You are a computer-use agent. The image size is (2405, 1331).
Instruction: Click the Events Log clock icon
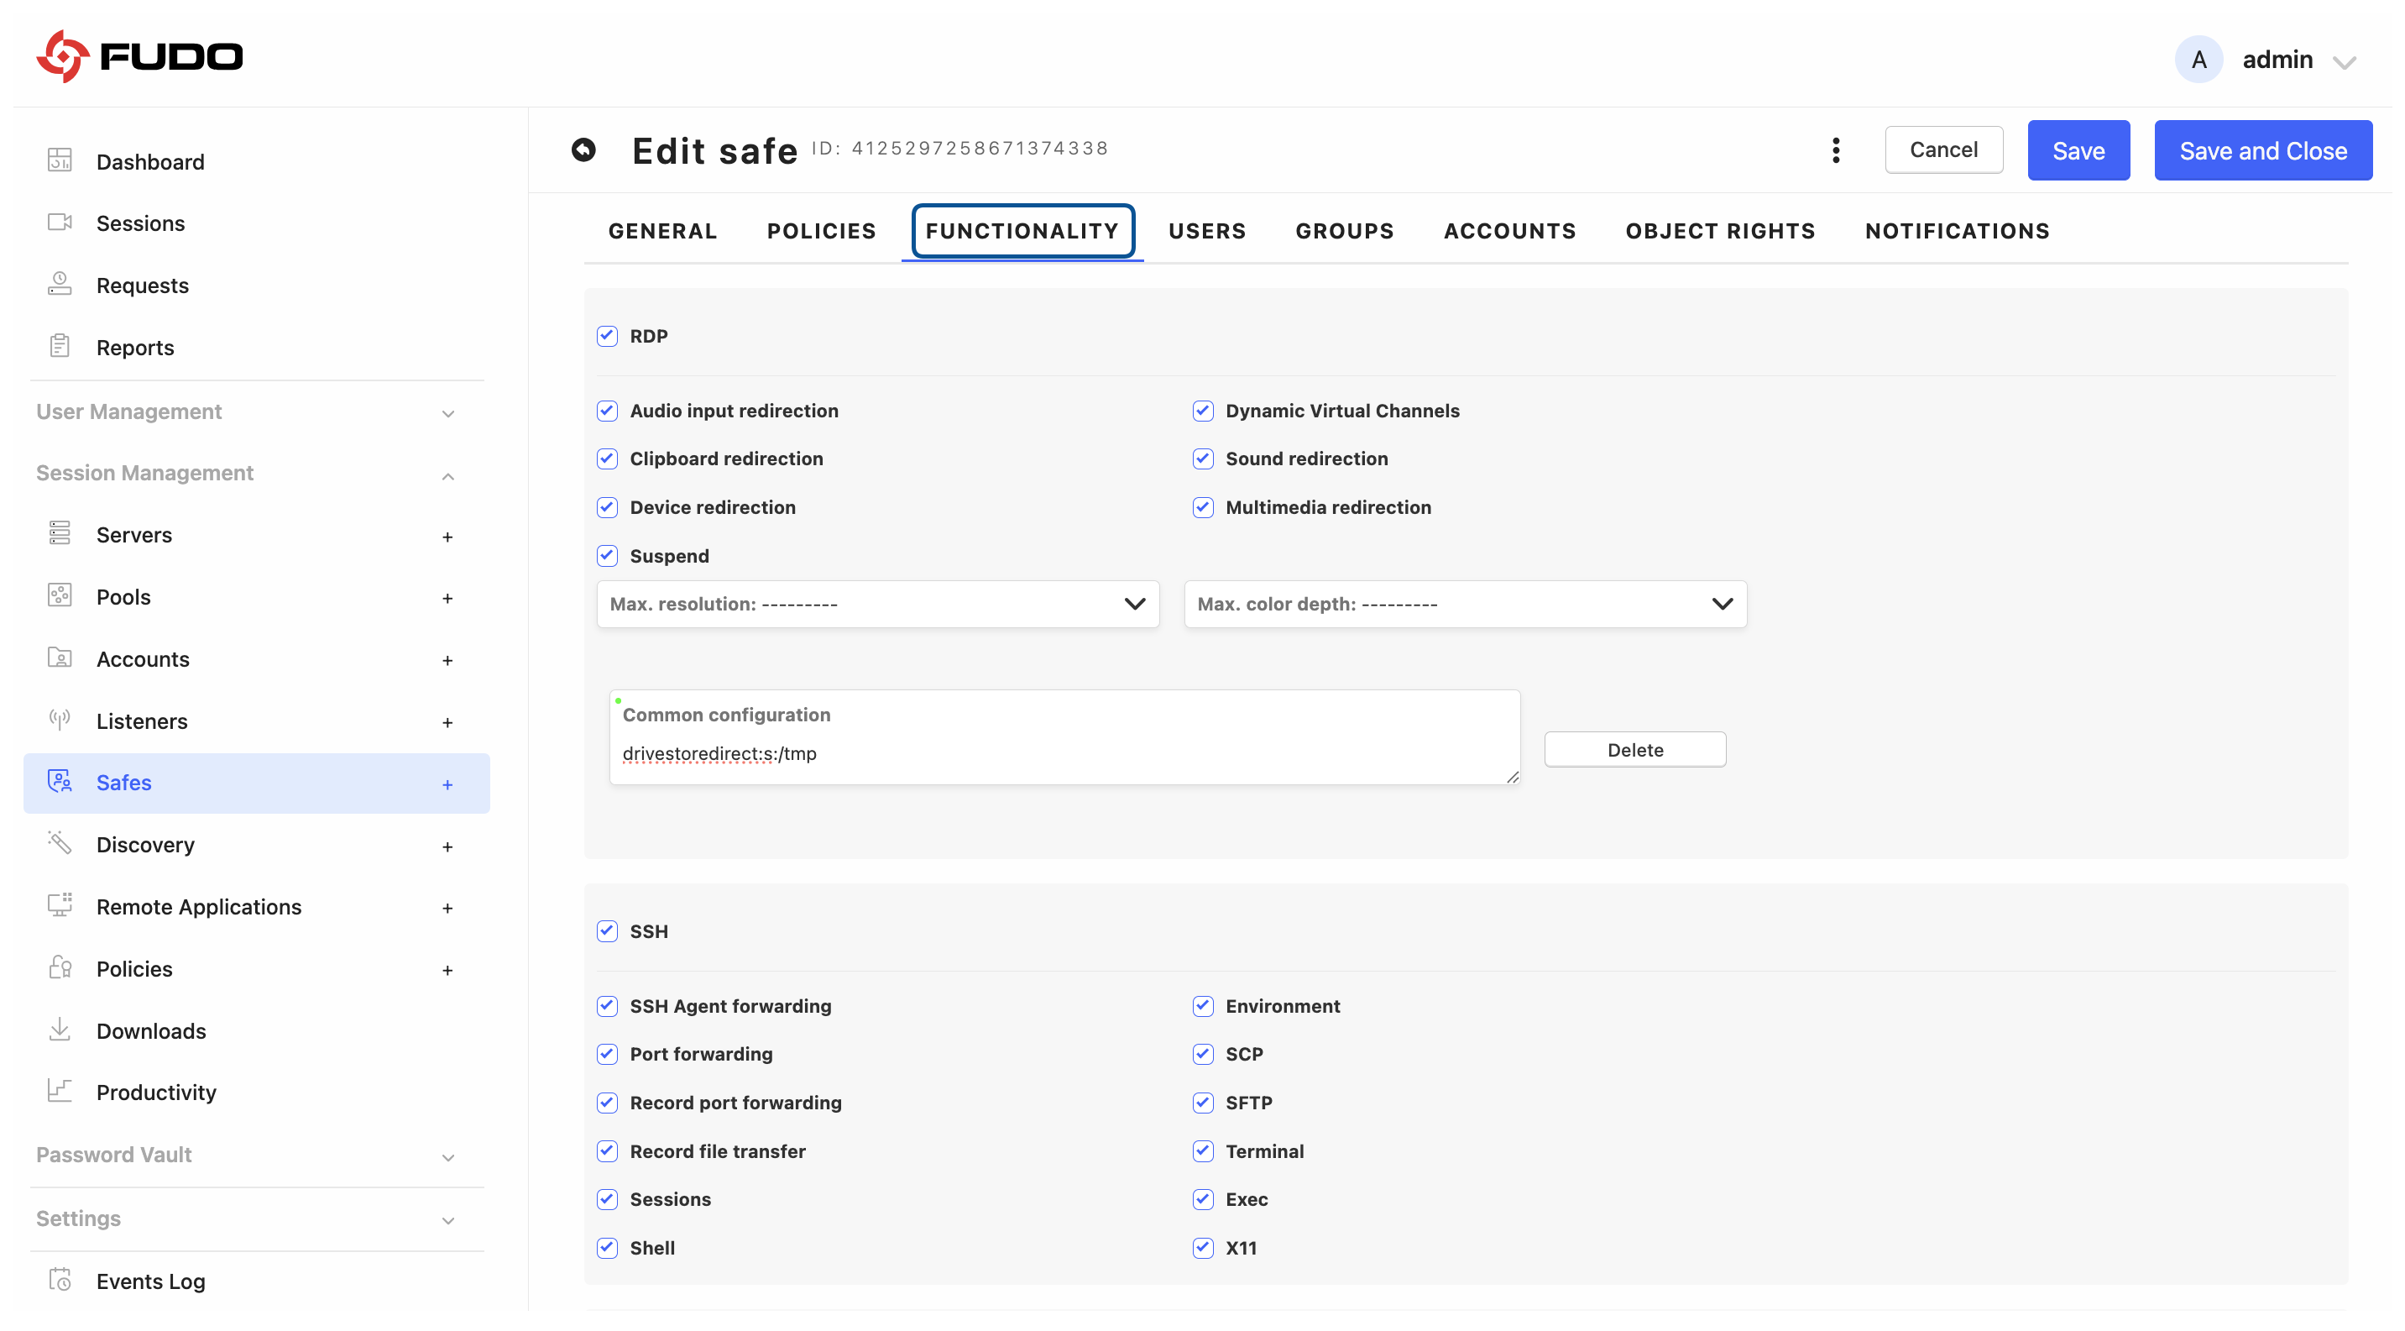pos(60,1280)
